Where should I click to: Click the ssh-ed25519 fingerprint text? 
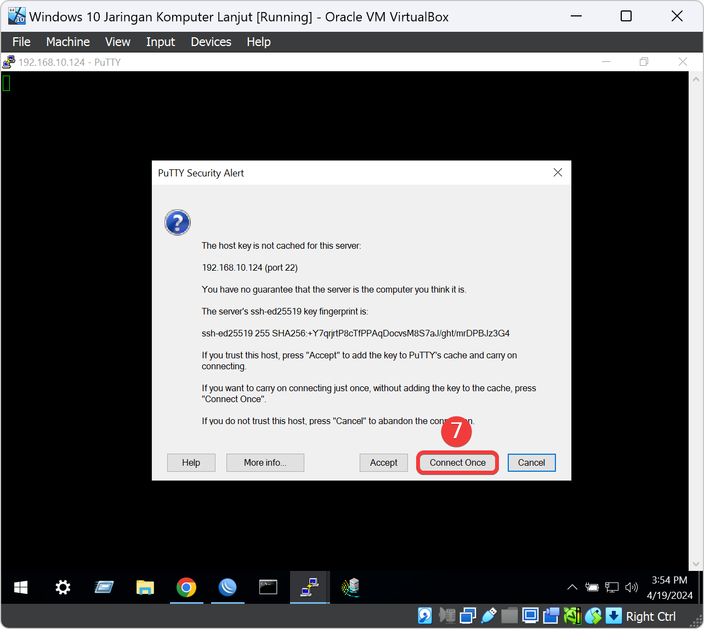[x=356, y=333]
